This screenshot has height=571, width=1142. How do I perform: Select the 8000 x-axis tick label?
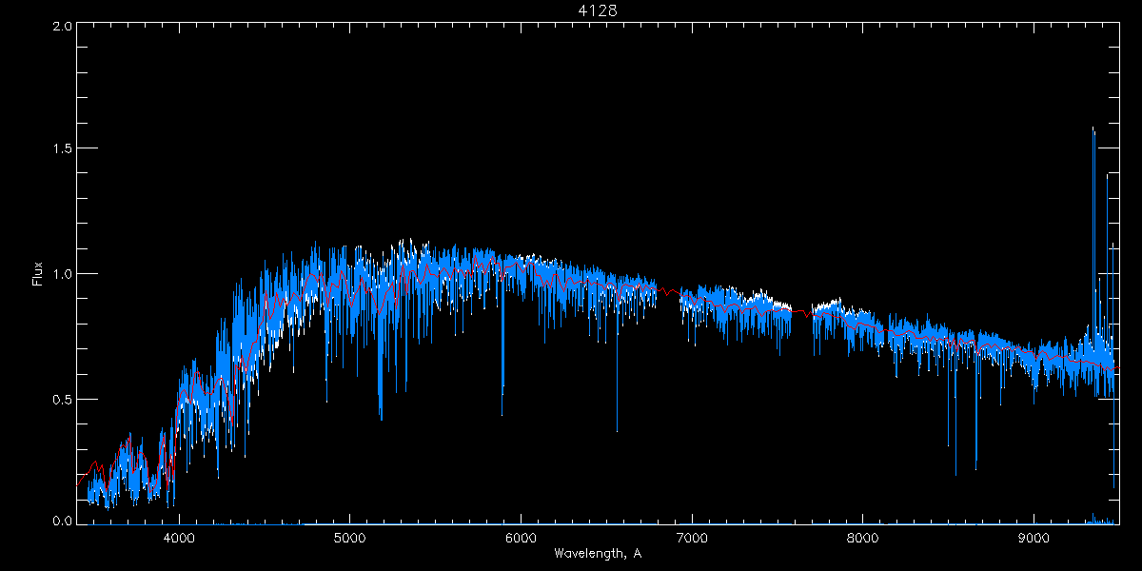[863, 537]
